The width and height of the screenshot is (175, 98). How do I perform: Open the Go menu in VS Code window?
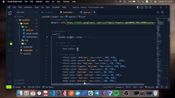coord(42,7)
